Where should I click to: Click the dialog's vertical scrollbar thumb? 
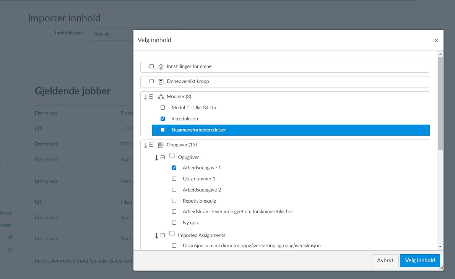point(440,103)
